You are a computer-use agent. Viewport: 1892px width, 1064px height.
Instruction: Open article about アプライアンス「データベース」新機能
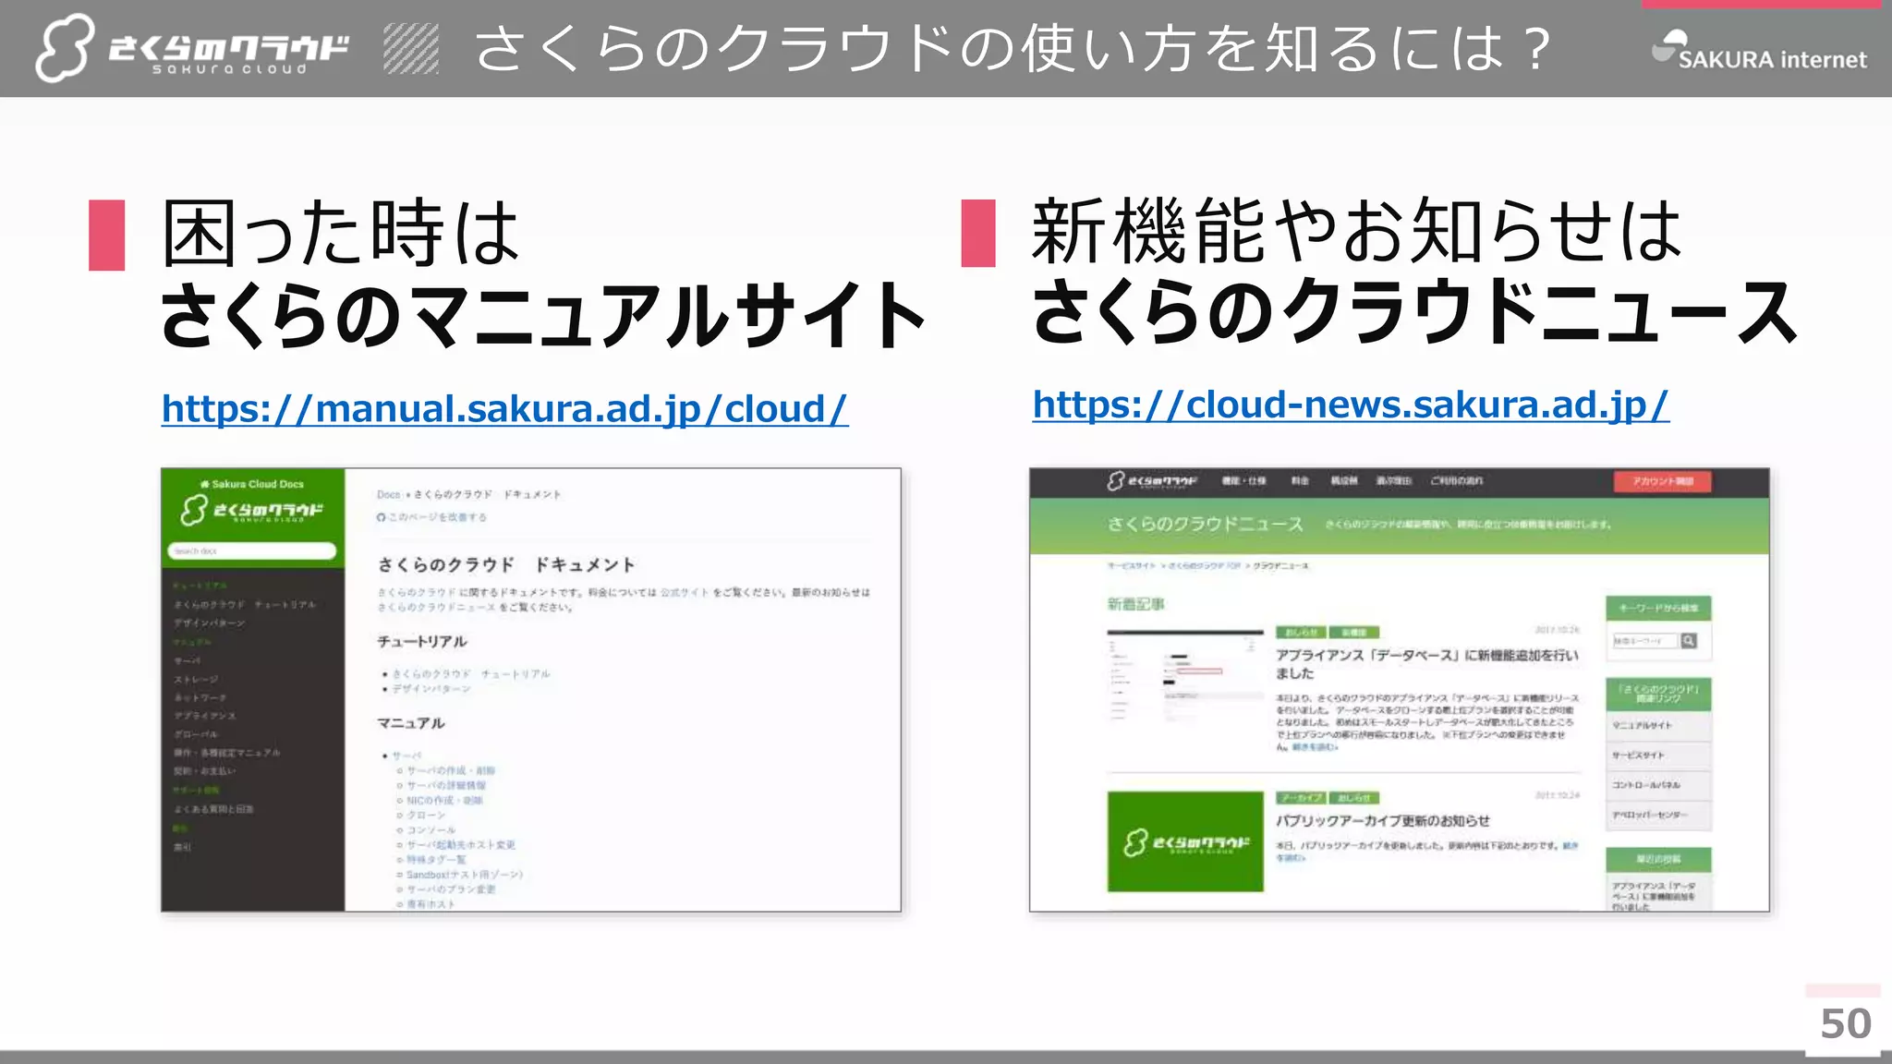pos(1427,664)
